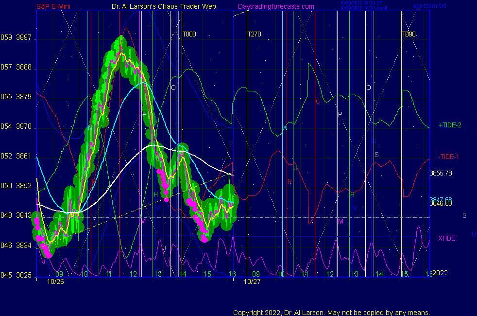Click the '055 3879' price axis label
477x316 pixels.
point(16,97)
